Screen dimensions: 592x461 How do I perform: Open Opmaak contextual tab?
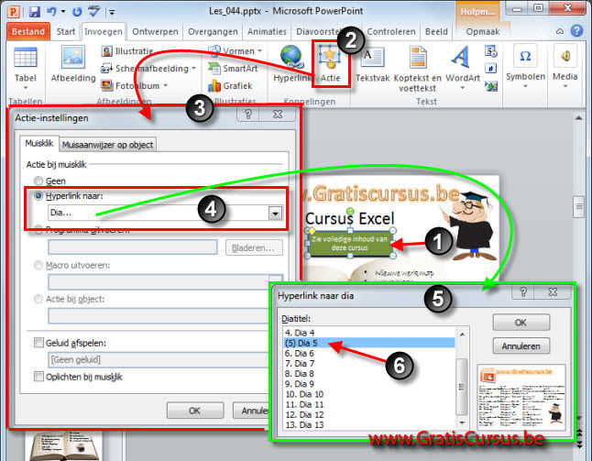483,31
